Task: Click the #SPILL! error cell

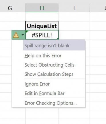Action: coord(42,35)
